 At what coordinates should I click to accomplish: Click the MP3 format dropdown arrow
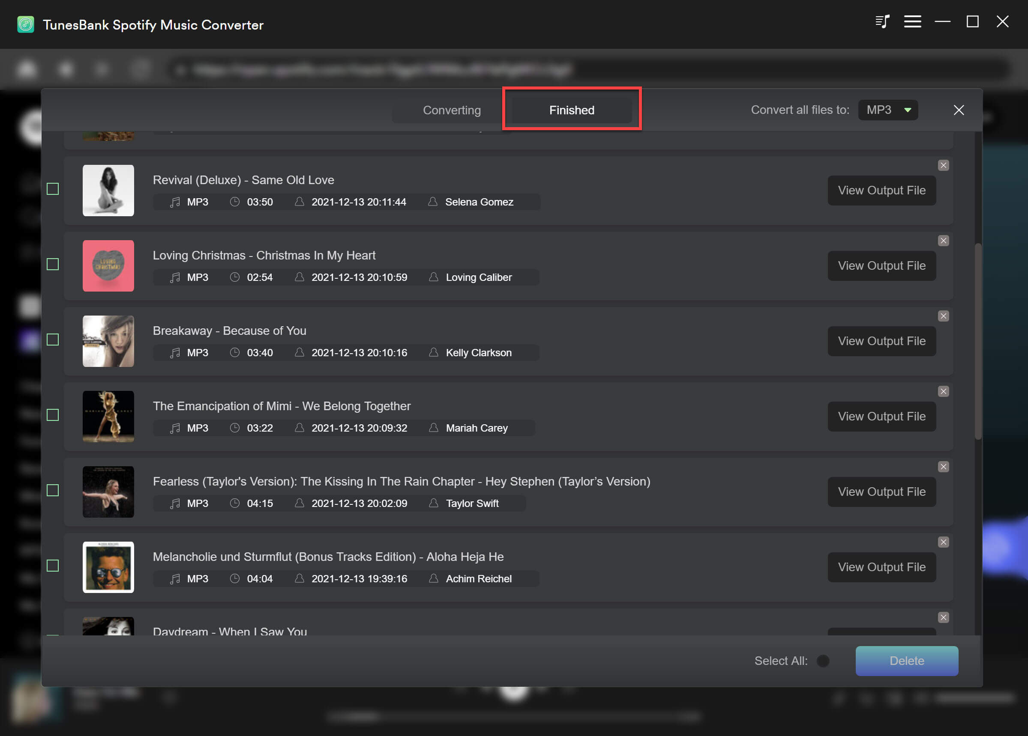click(x=908, y=110)
